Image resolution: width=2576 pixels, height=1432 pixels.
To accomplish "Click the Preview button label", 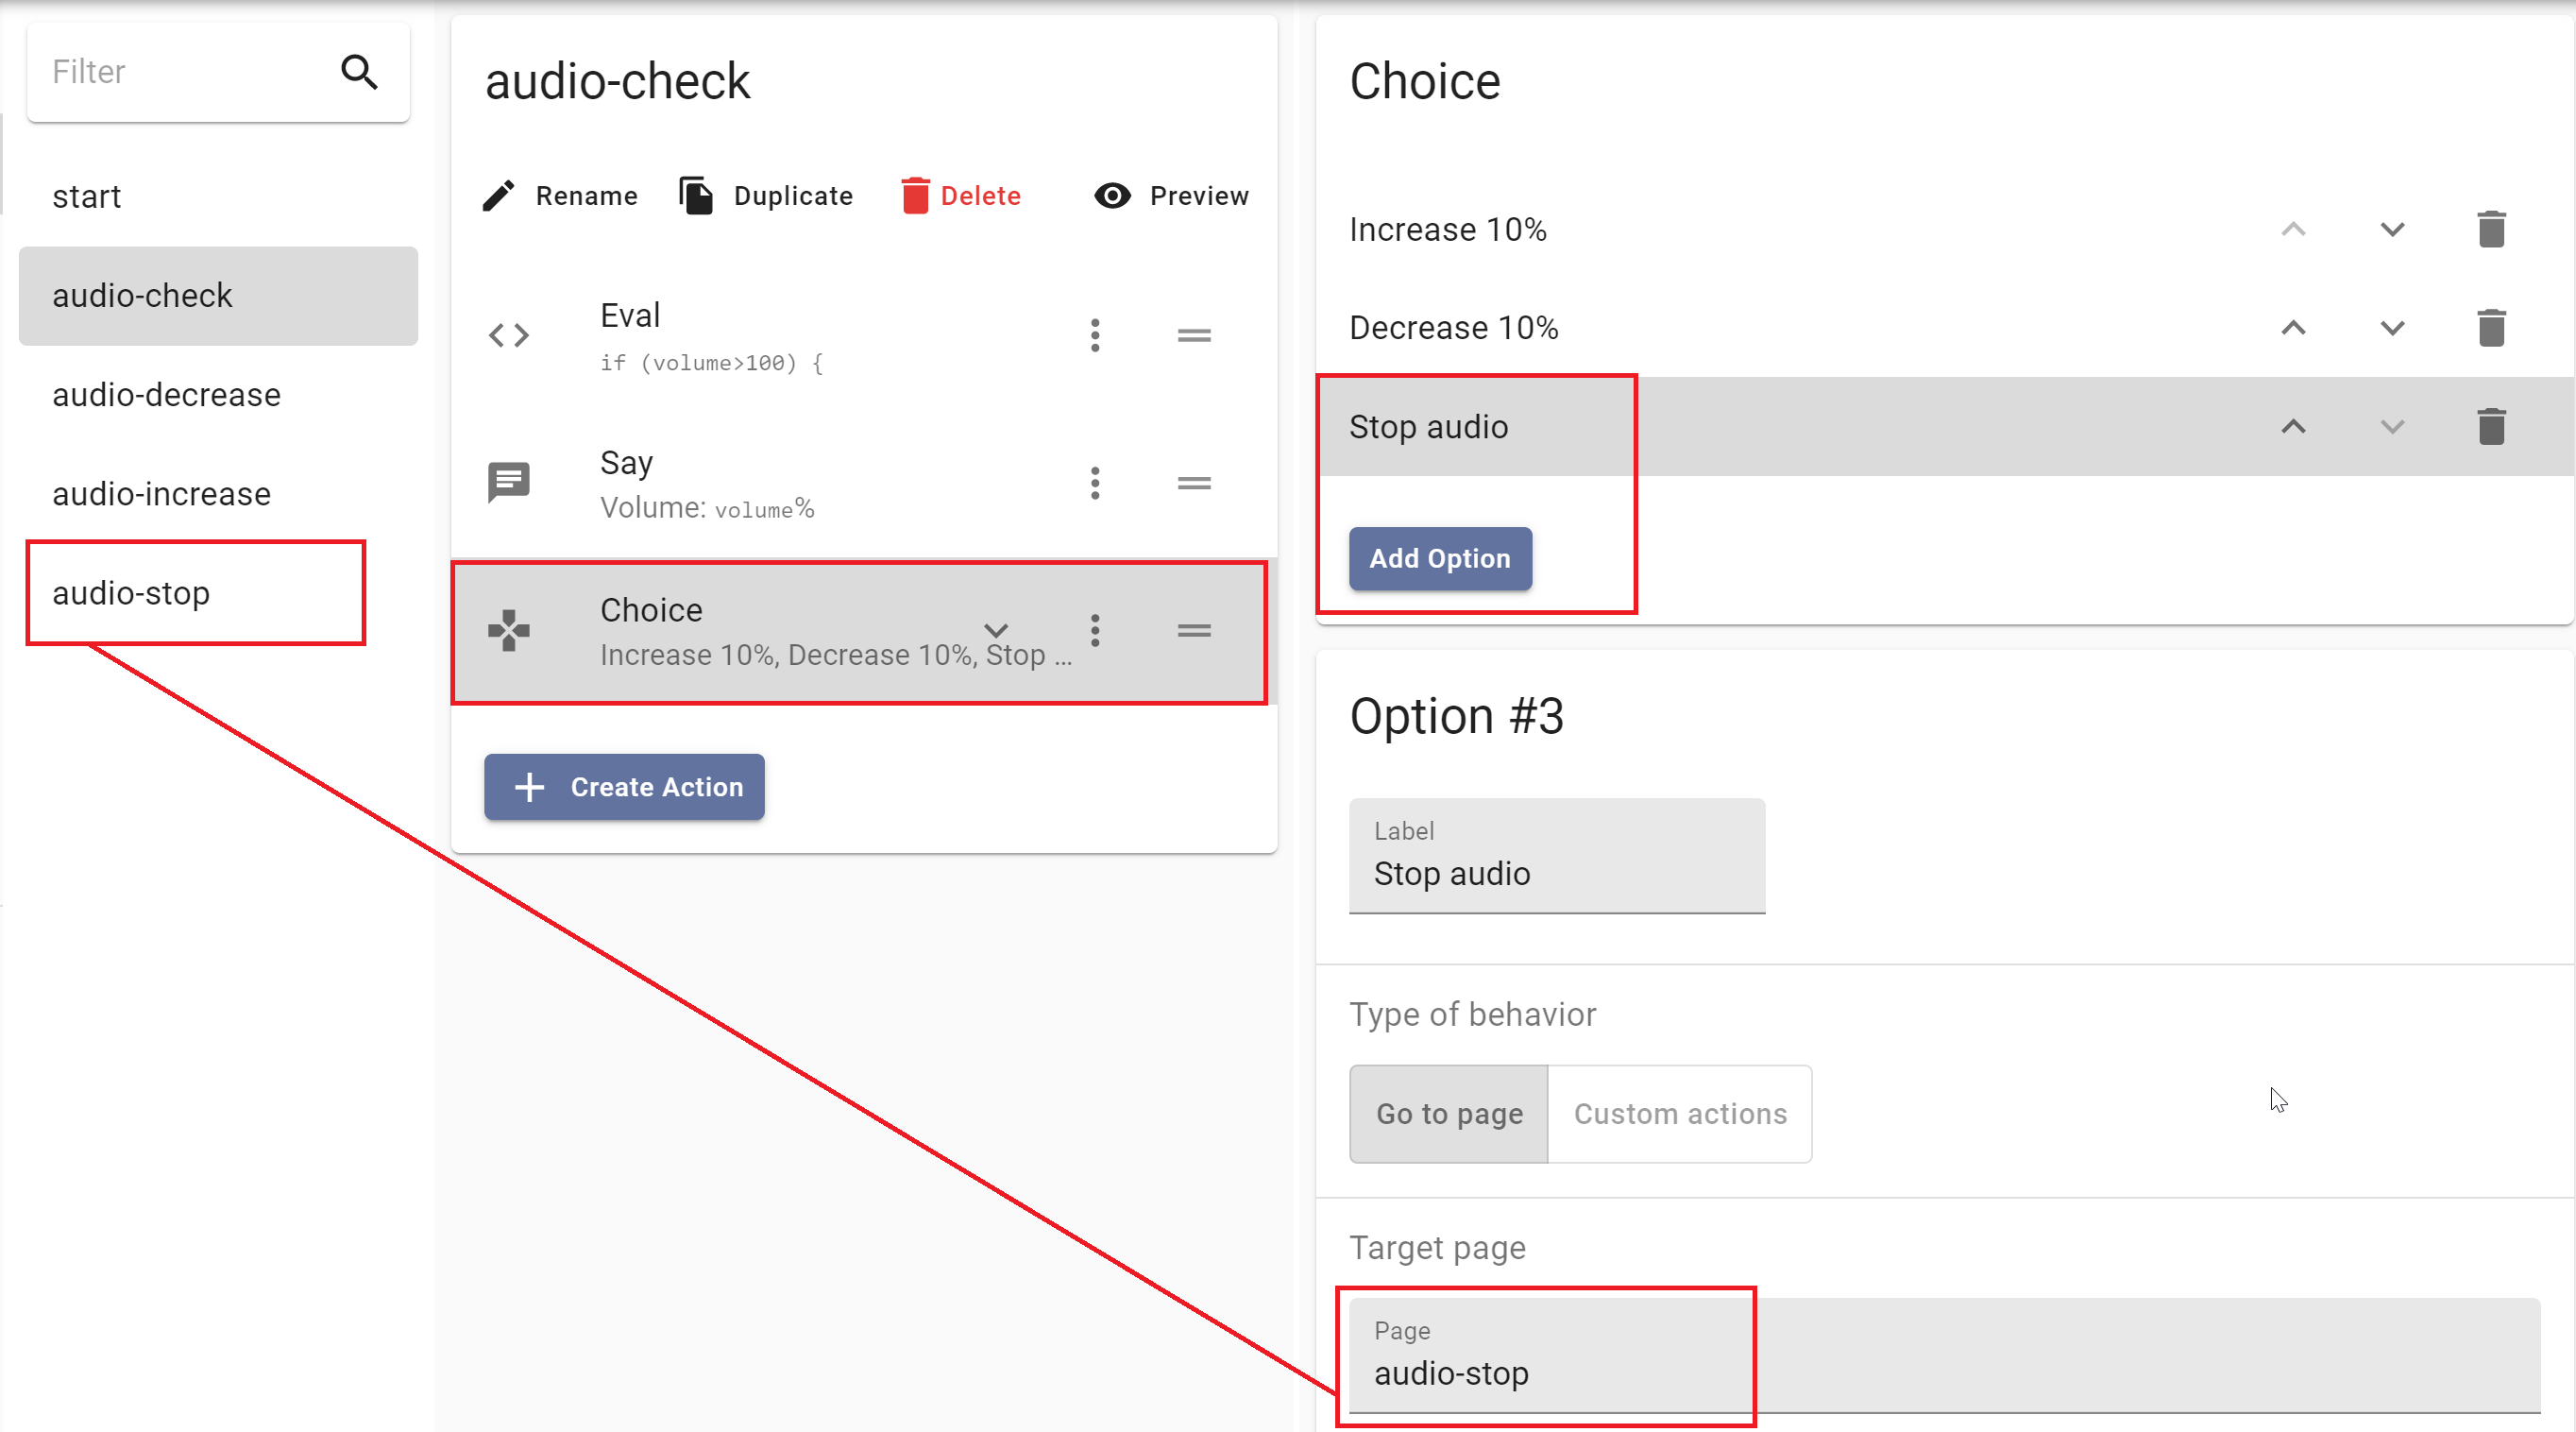I will 1199,196.
